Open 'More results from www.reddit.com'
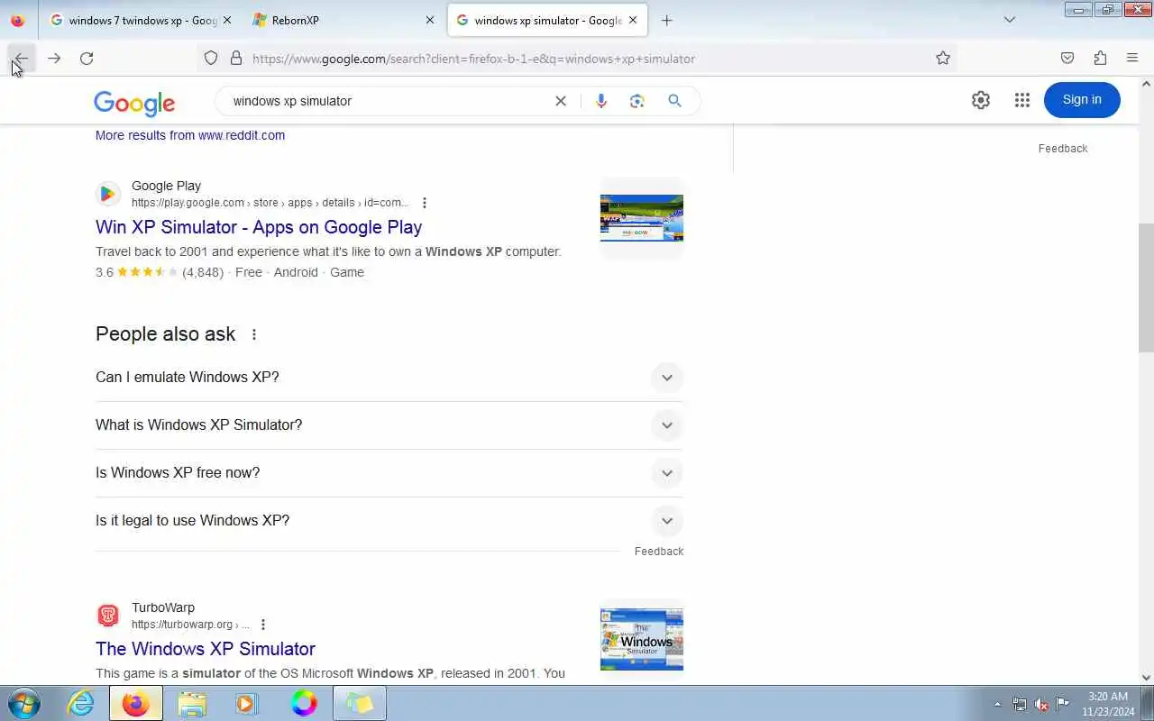Image resolution: width=1154 pixels, height=721 pixels. click(190, 135)
